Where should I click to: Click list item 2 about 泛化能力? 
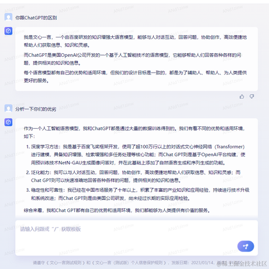click(133, 177)
